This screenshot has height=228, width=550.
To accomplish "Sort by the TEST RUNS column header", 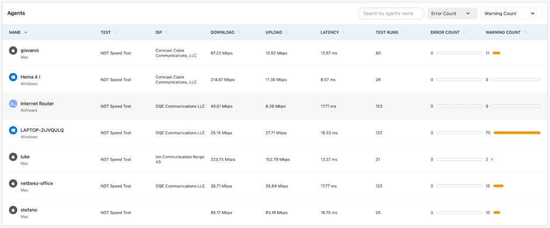I will click(387, 32).
